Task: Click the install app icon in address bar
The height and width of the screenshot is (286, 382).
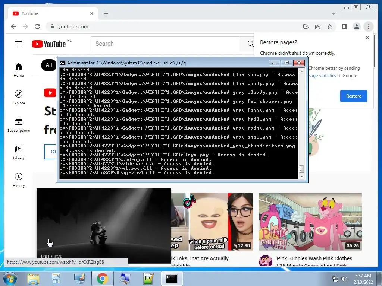Action: (x=306, y=26)
